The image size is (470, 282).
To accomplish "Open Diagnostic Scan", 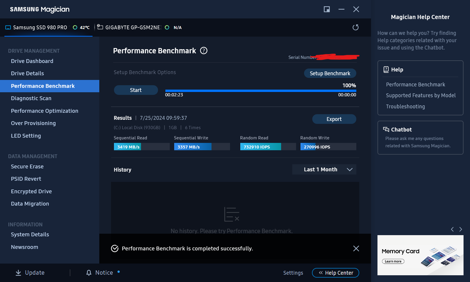I will (31, 98).
